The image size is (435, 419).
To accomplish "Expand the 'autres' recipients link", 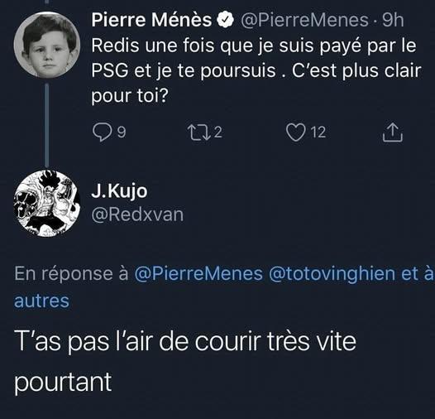I will pyautogui.click(x=41, y=301).
